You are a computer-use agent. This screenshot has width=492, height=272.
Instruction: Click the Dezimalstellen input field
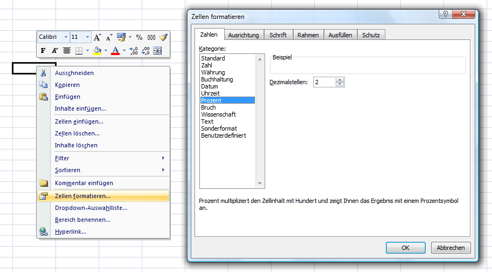click(324, 82)
